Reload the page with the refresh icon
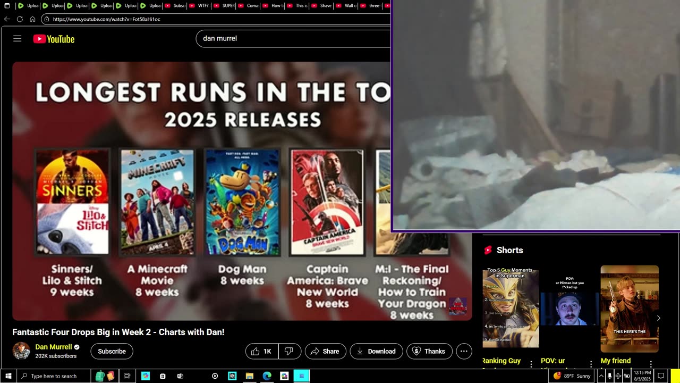The height and width of the screenshot is (383, 680). pos(20,19)
